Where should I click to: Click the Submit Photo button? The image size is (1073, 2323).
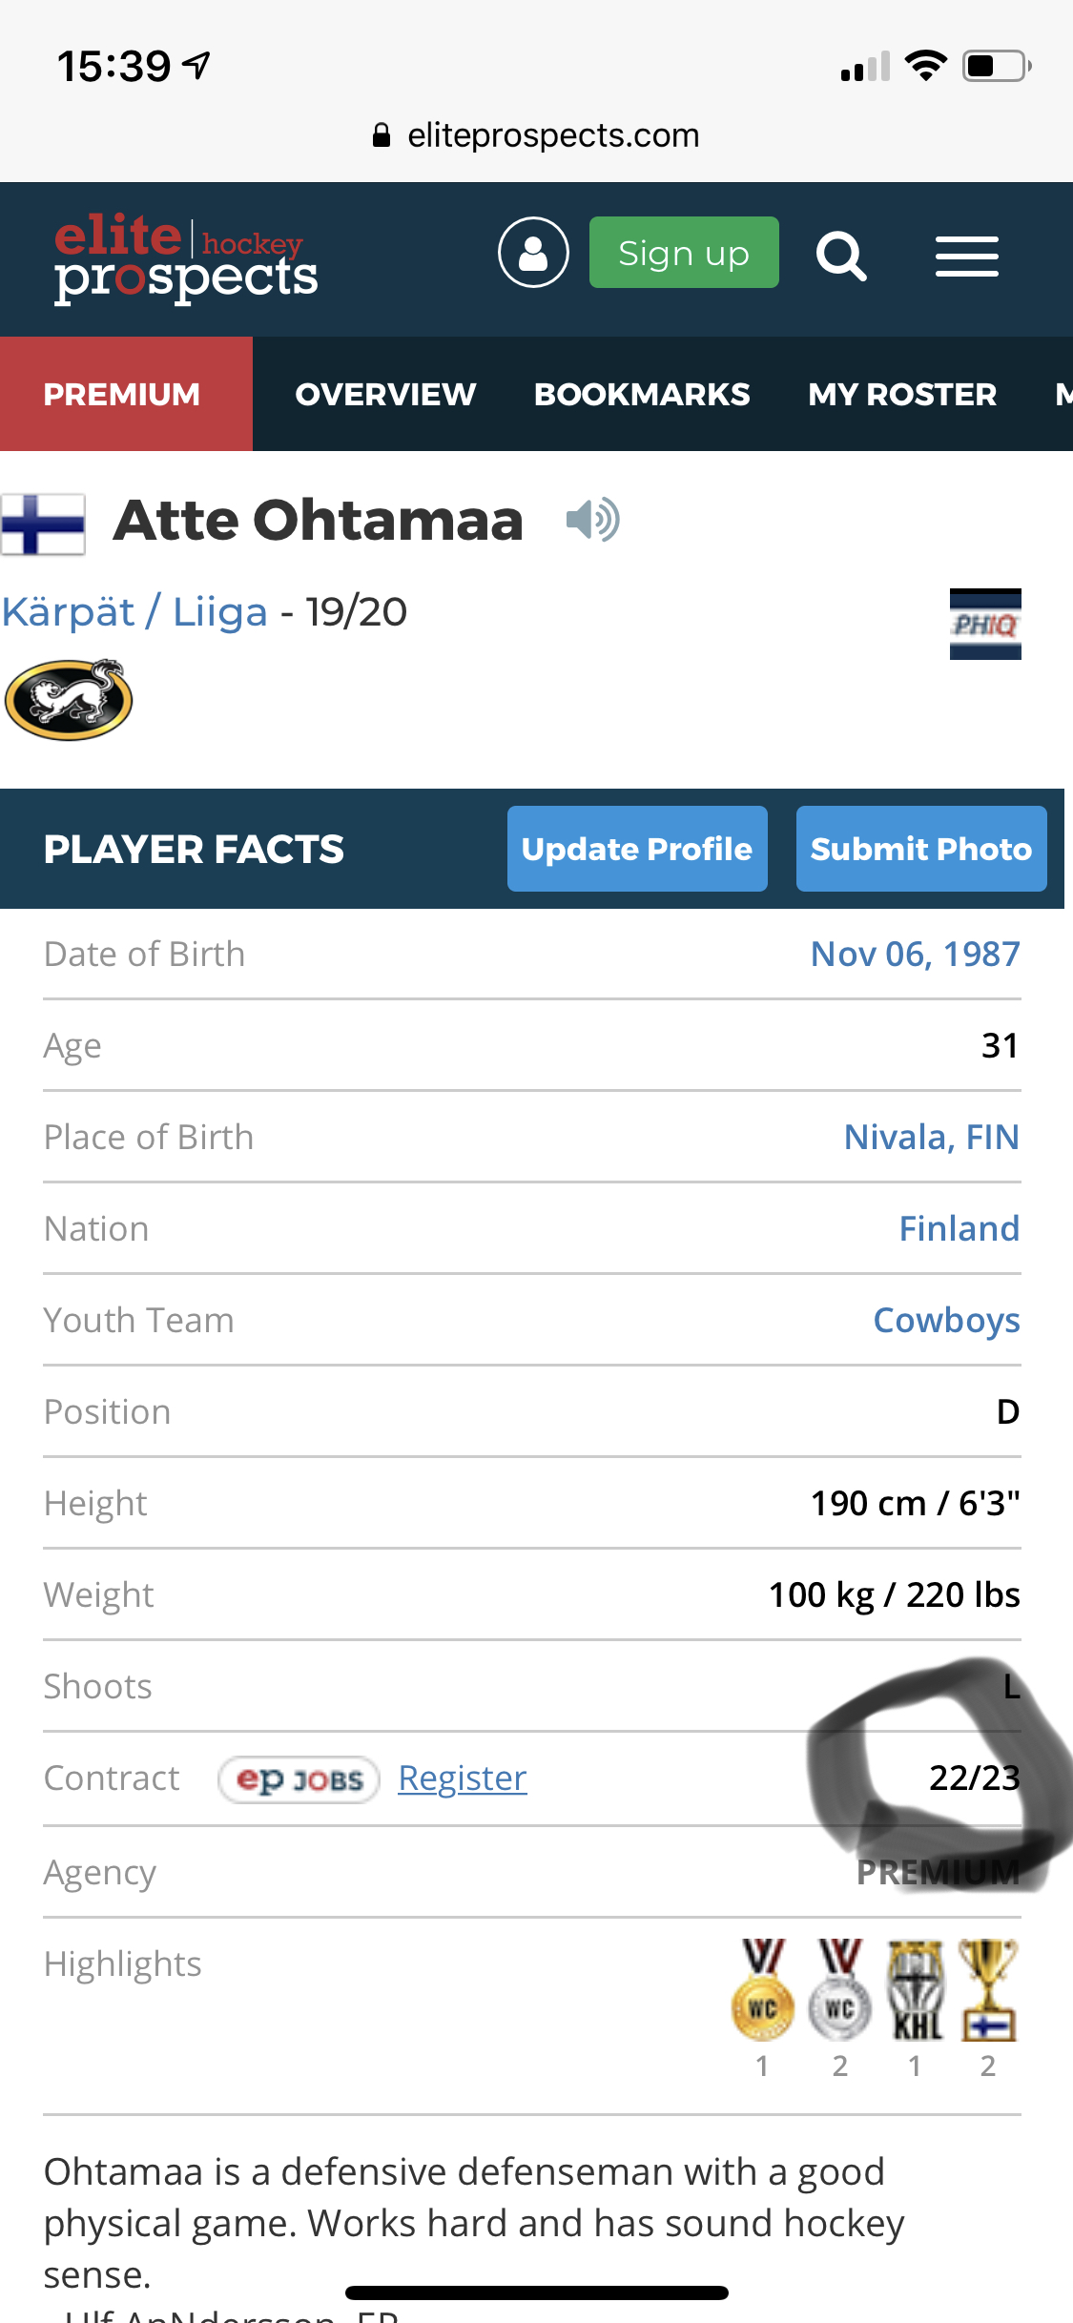pos(921,849)
